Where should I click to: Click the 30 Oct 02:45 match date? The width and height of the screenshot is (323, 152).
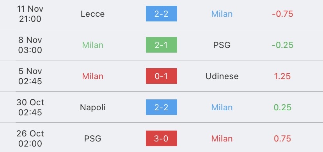pyautogui.click(x=30, y=107)
